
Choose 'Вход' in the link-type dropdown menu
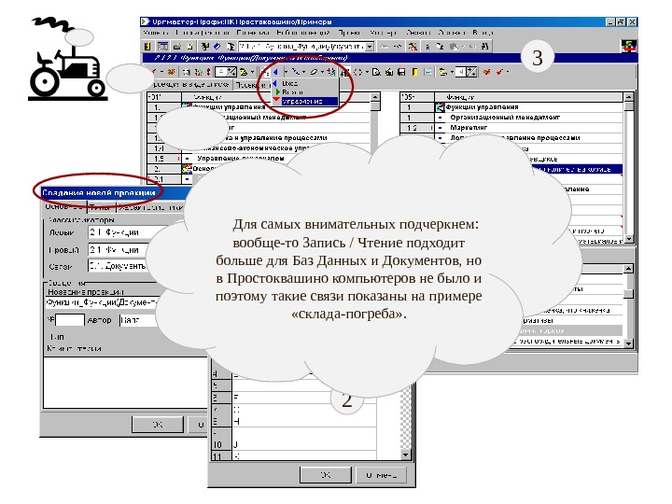[305, 84]
